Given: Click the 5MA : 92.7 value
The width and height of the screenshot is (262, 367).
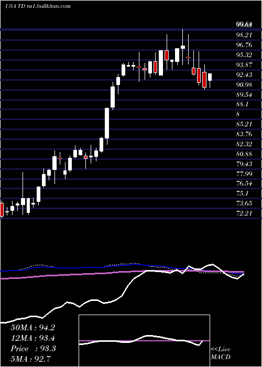Looking at the screenshot, I should 30,359.
